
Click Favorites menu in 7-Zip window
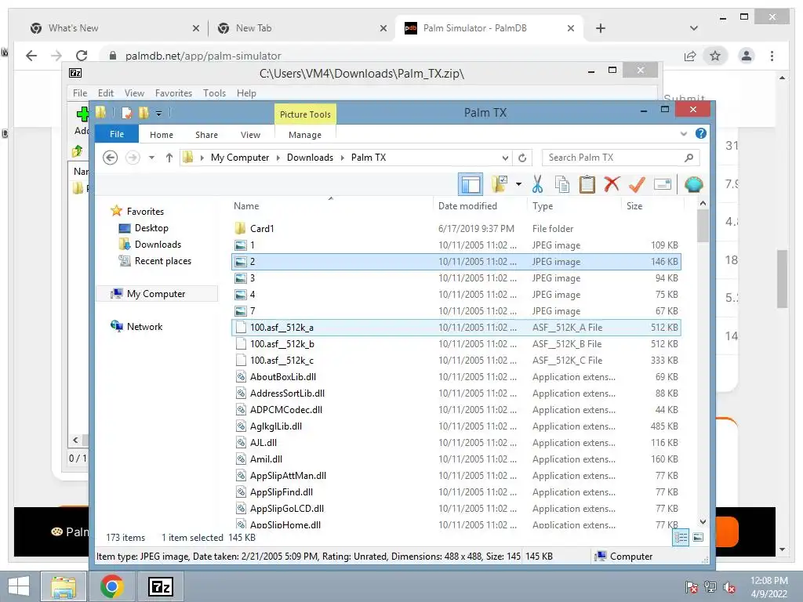coord(173,93)
